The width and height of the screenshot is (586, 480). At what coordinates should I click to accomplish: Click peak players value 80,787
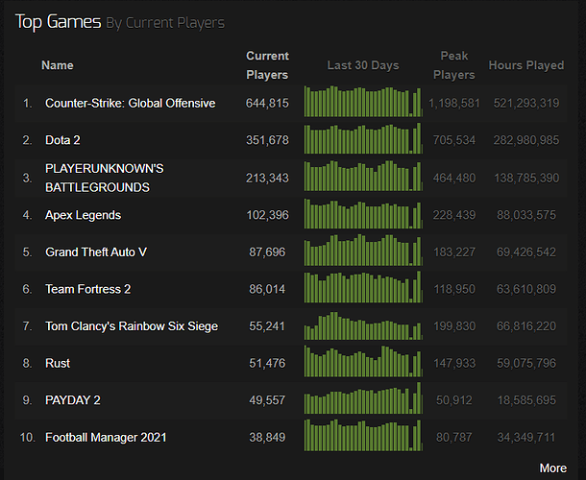pyautogui.click(x=454, y=437)
